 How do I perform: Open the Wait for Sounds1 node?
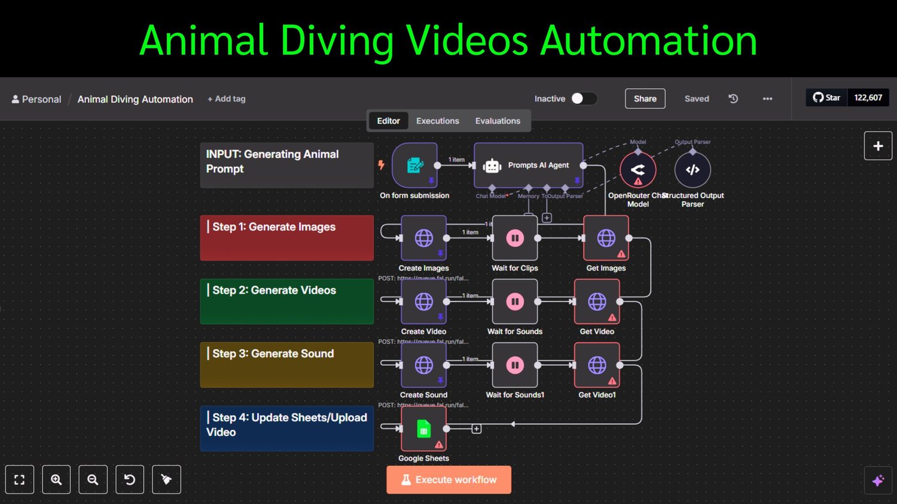coord(515,365)
